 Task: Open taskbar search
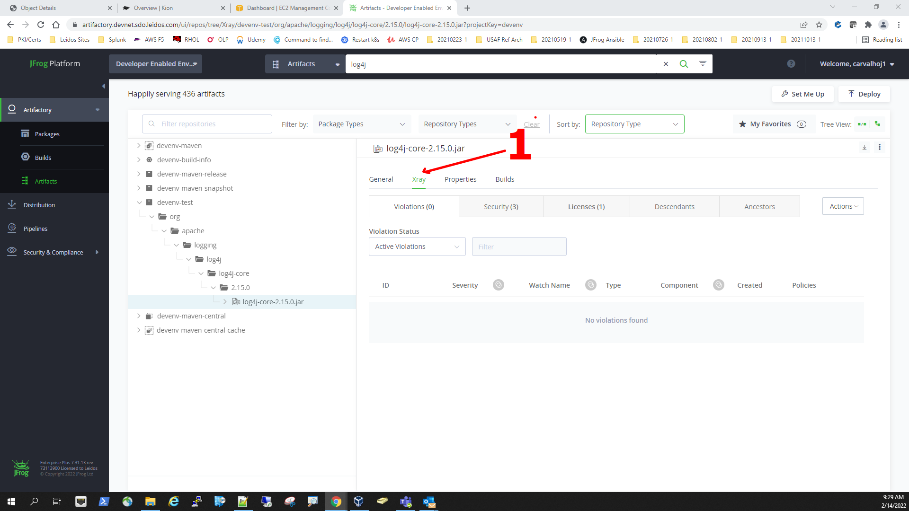[34, 502]
